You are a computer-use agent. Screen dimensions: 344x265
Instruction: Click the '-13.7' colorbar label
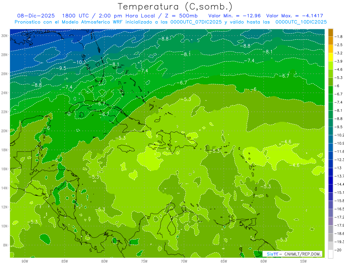click(x=339, y=176)
